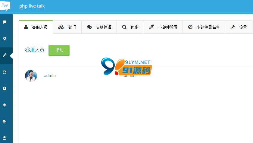The image size is (253, 143).
Task: Open the QR code sidebar icon
Action: tap(5, 72)
